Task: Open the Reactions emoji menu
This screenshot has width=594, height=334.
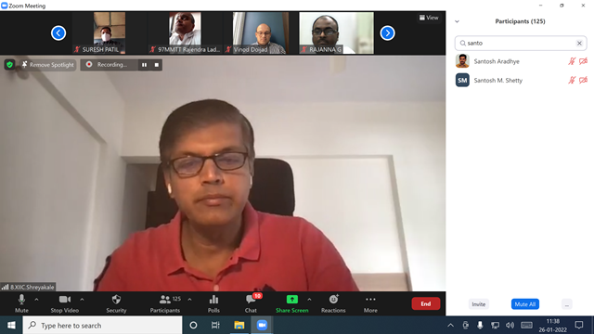Action: coord(333,303)
